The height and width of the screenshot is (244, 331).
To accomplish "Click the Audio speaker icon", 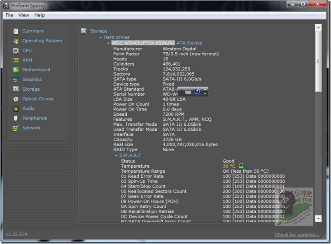I will [x=16, y=108].
